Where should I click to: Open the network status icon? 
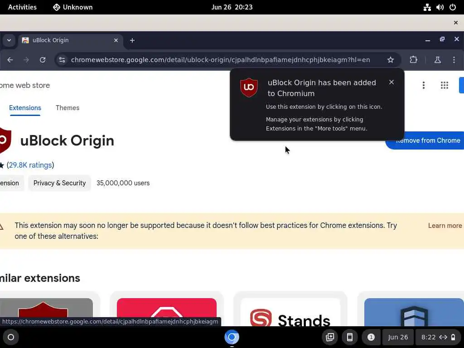[x=427, y=7]
